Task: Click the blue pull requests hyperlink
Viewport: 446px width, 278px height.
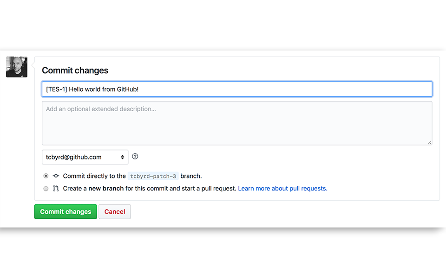Action: 282,188
